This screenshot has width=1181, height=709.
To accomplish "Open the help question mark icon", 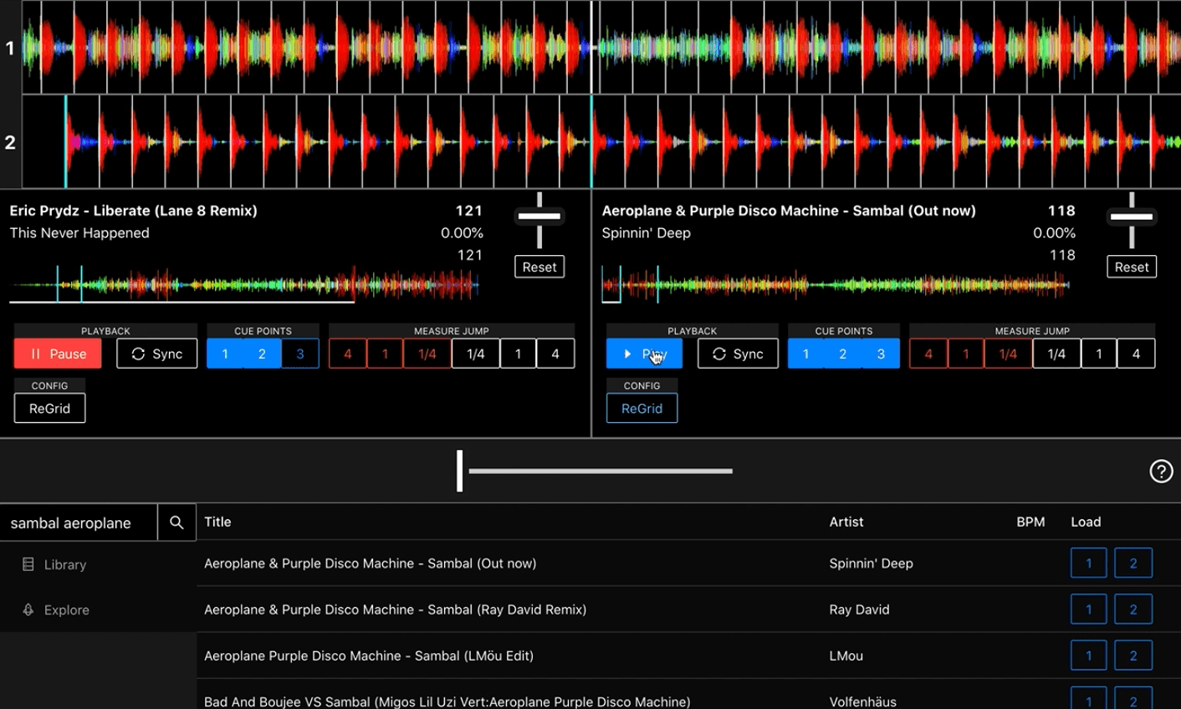I will tap(1161, 471).
